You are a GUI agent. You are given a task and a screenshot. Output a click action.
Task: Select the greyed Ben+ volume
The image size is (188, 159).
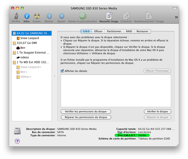click(x=32, y=72)
